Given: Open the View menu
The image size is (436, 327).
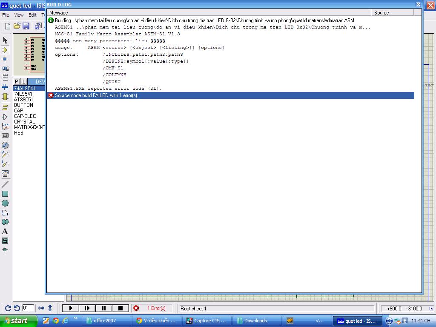Looking at the screenshot, I should coord(19,15).
